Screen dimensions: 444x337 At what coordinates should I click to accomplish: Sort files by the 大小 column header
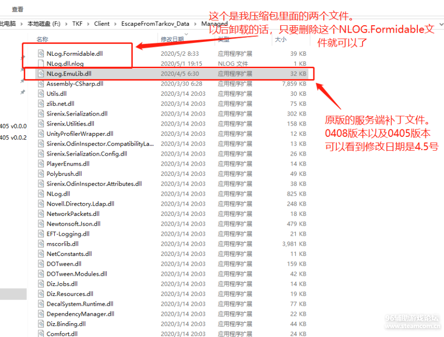click(280, 39)
